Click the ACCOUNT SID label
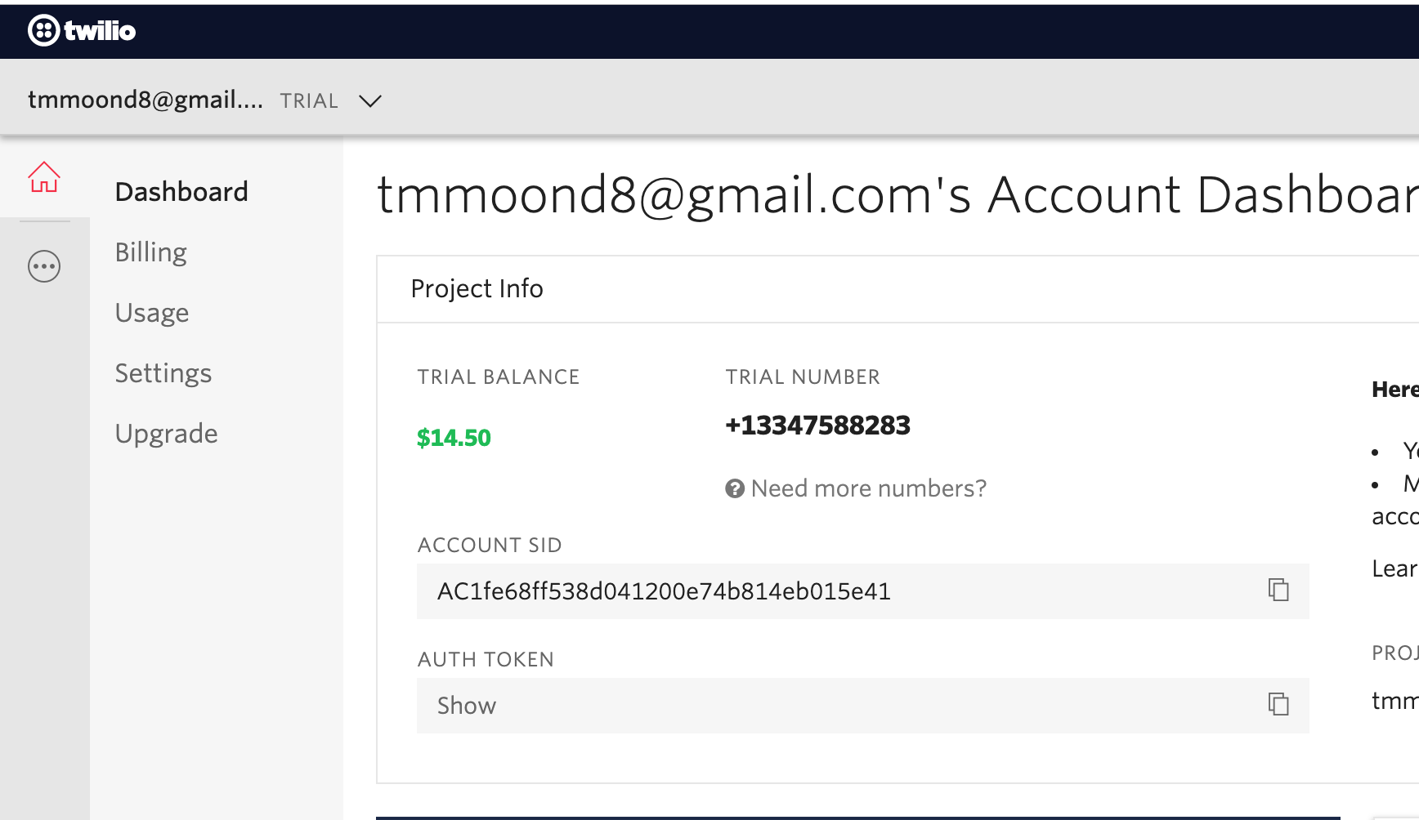The image size is (1419, 820). click(490, 546)
